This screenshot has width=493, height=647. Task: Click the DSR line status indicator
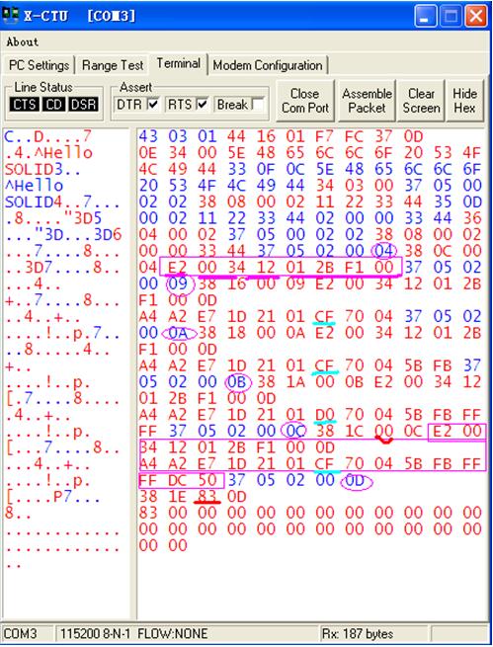pyautogui.click(x=84, y=105)
